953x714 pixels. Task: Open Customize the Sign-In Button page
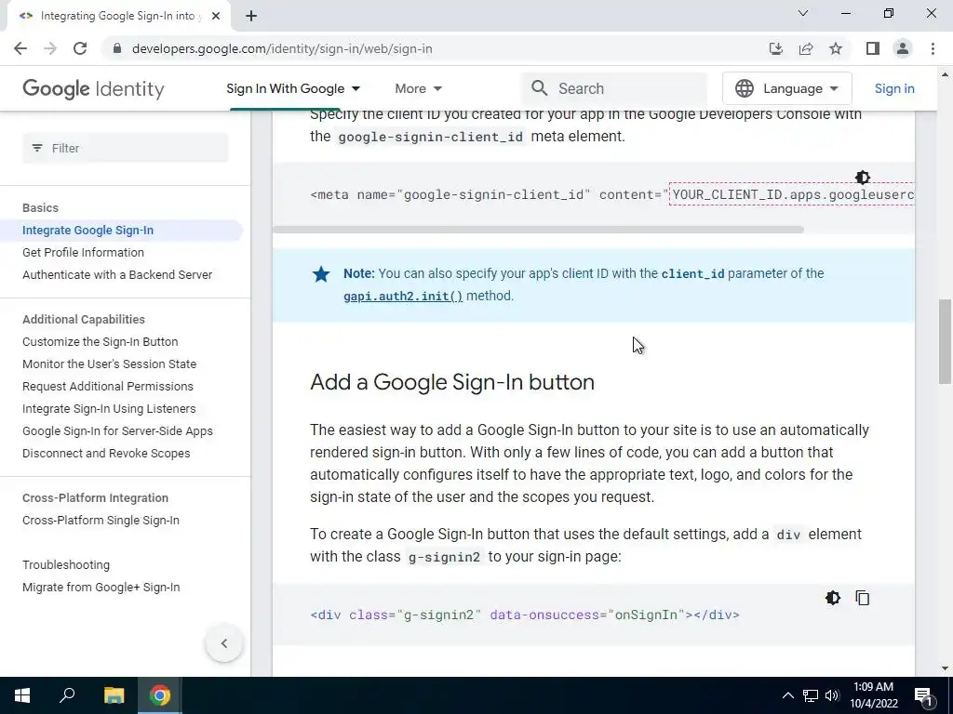pyautogui.click(x=101, y=342)
